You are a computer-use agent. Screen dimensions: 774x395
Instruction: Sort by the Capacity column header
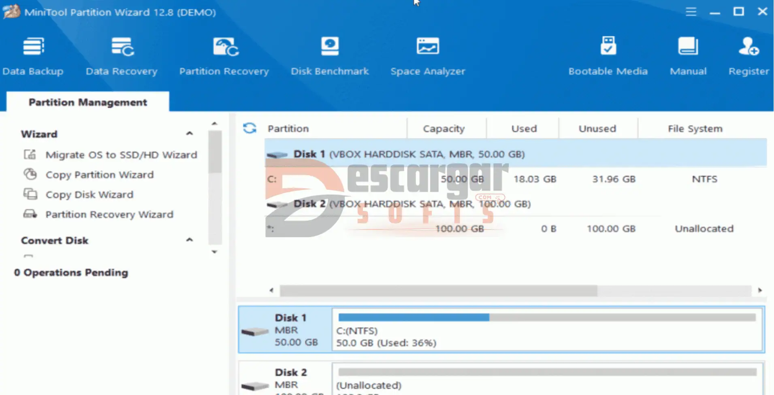[x=444, y=128]
